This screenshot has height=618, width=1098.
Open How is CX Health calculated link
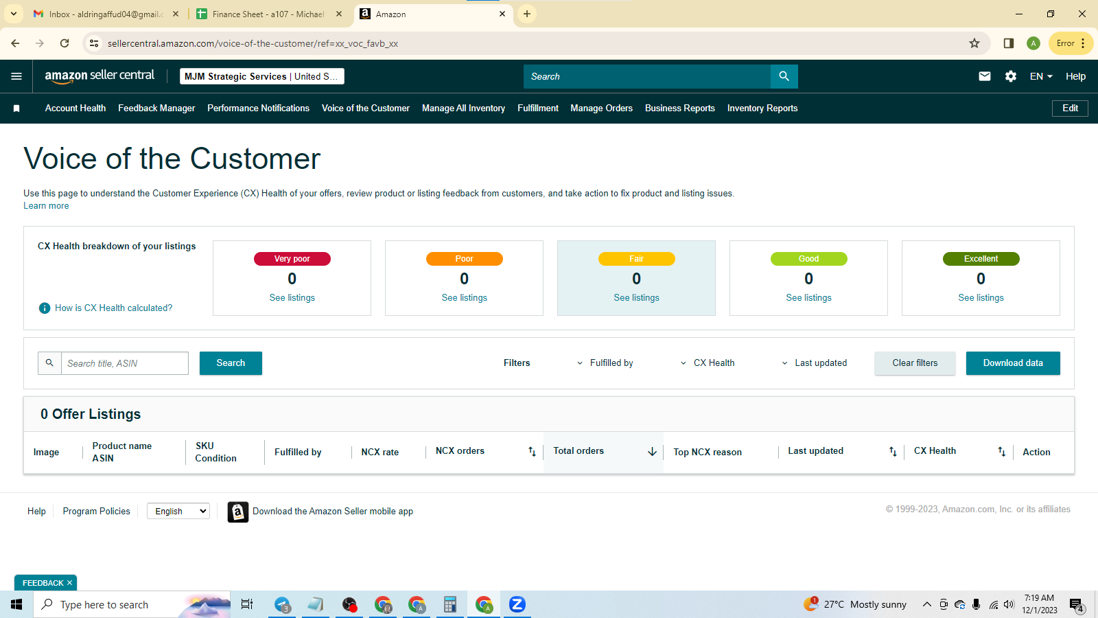[x=114, y=308]
